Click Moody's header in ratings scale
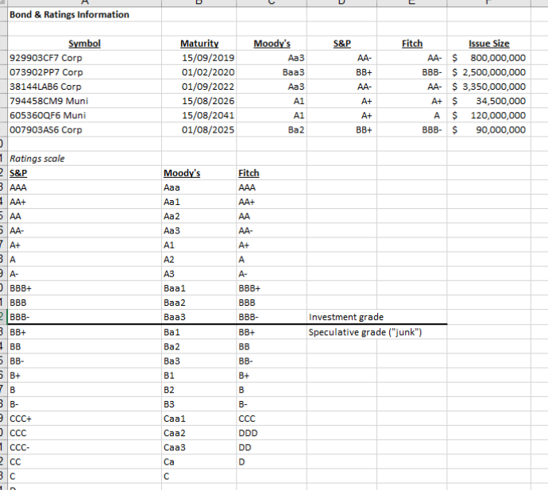The height and width of the screenshot is (490, 548). (x=199, y=173)
